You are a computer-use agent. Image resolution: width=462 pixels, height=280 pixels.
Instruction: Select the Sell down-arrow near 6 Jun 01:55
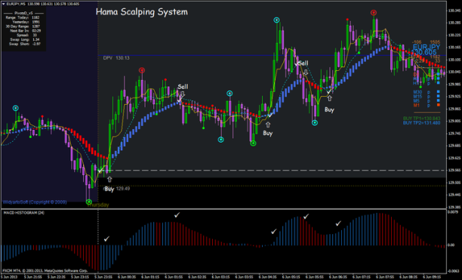[x=183, y=94]
